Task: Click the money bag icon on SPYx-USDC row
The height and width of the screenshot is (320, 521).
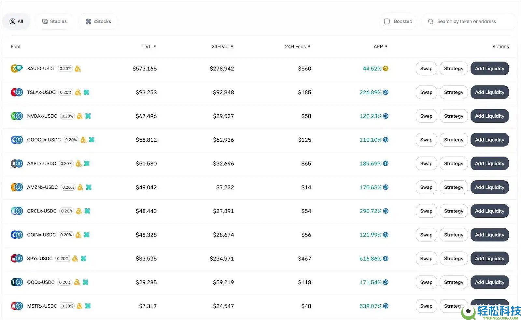Action: click(x=75, y=259)
